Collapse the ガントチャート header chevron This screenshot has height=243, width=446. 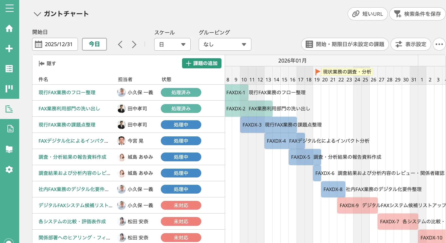(37, 14)
